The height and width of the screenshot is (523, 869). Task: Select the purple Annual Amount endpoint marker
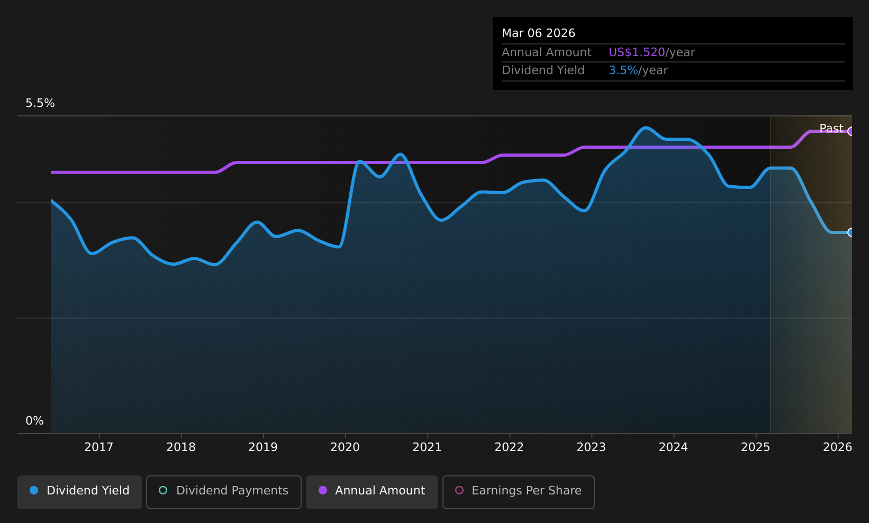[851, 131]
